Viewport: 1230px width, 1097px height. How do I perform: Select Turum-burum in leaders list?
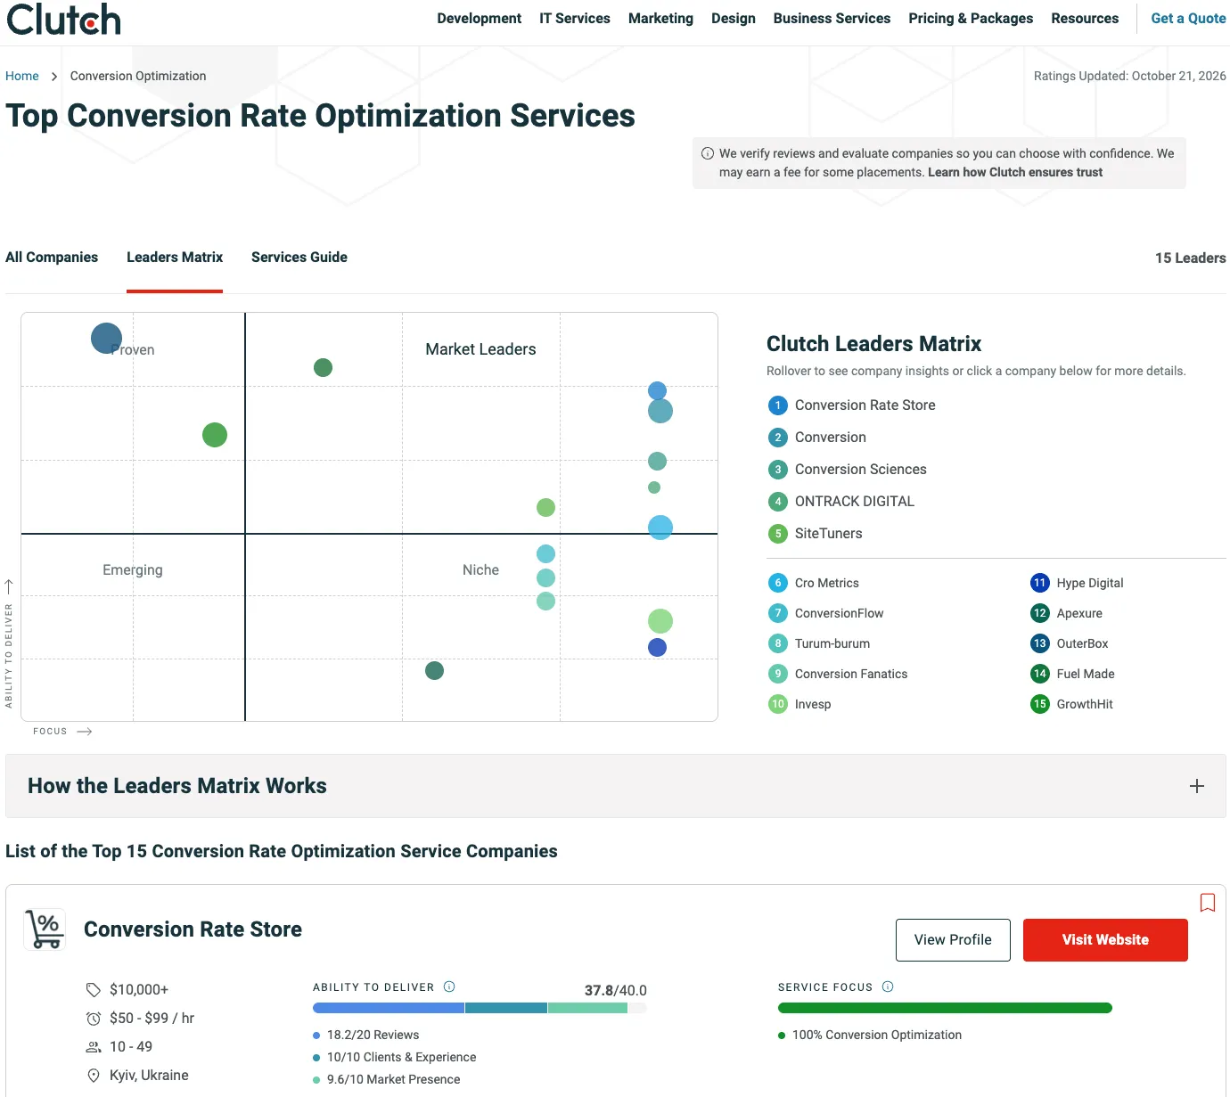832,643
